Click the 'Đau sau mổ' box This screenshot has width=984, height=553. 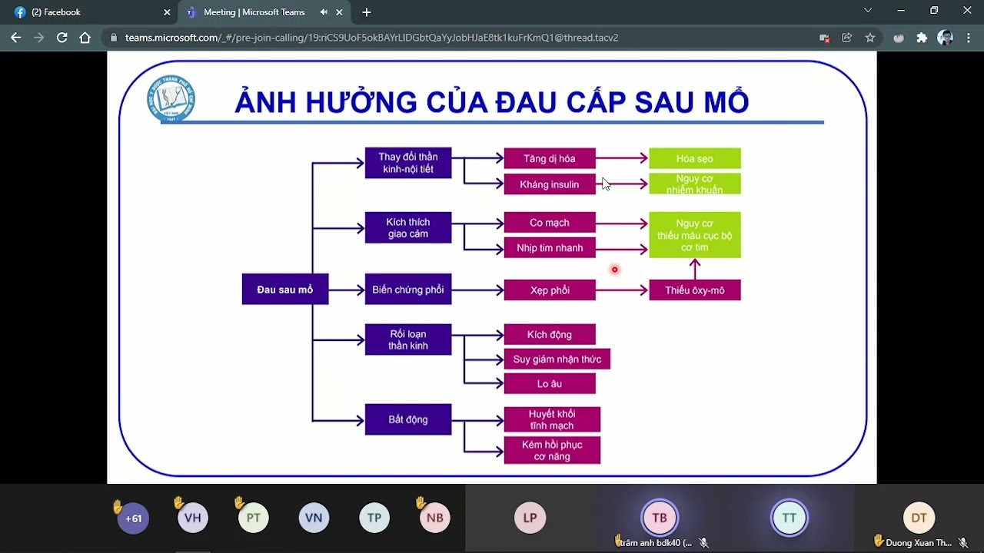pyautogui.click(x=285, y=290)
